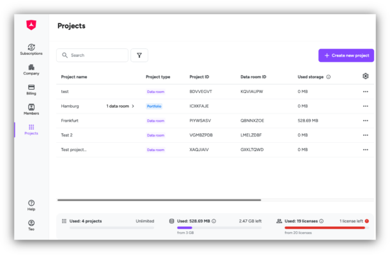Create new project button

346,55
